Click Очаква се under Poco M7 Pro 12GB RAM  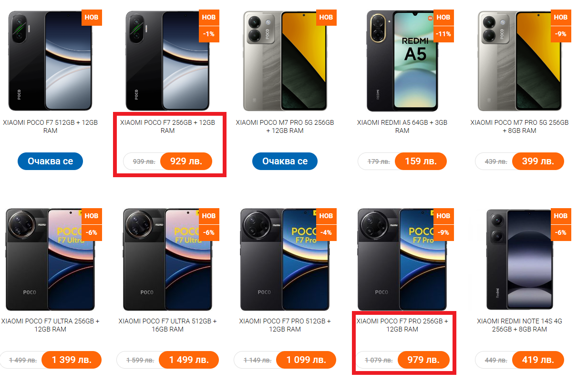point(285,161)
